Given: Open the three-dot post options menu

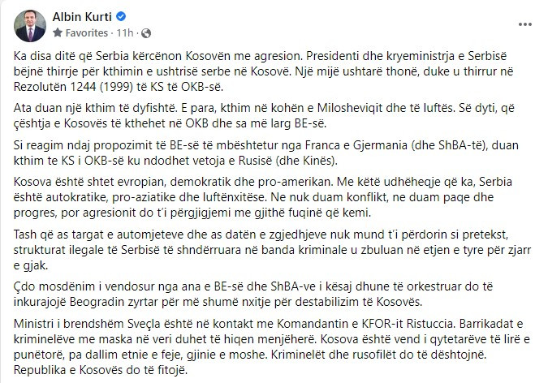Looking at the screenshot, I should (x=524, y=24).
